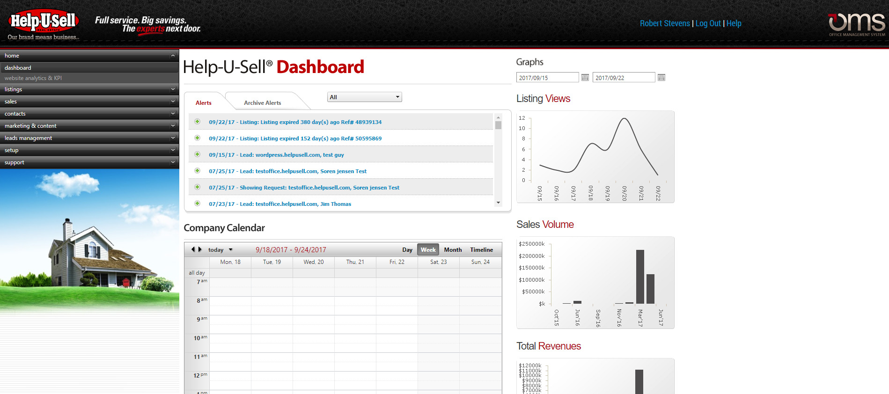Expand the marketing & content menu
889x394 pixels.
tap(173, 126)
